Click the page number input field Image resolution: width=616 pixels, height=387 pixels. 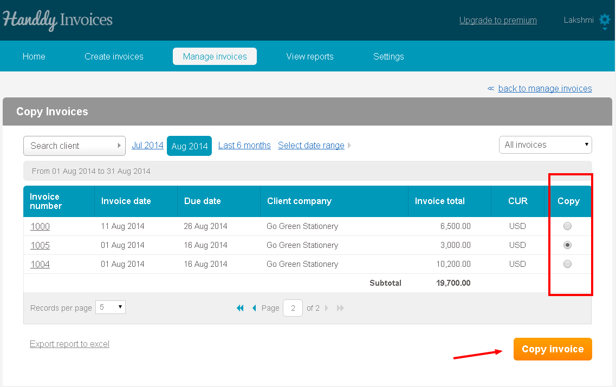point(293,308)
